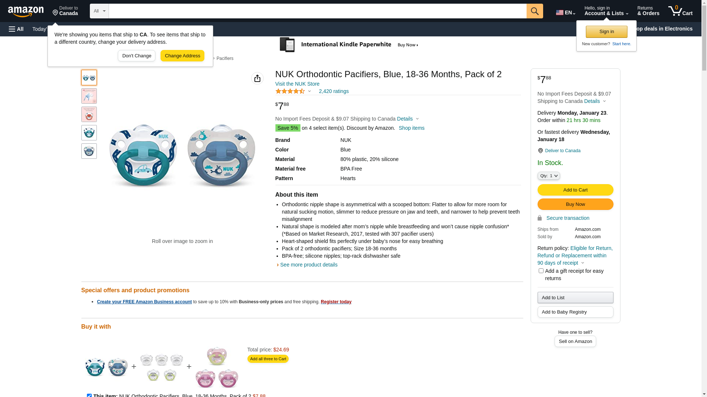Toggle the 'This item' checkbox
The height and width of the screenshot is (397, 707).
89,396
